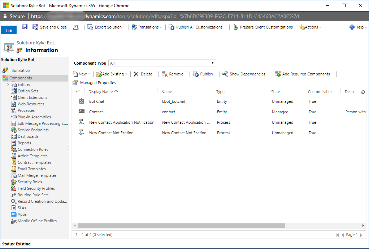Viewport: 369px width, 249px height.
Task: Select Web Resources in the sidebar
Action: coord(31,104)
